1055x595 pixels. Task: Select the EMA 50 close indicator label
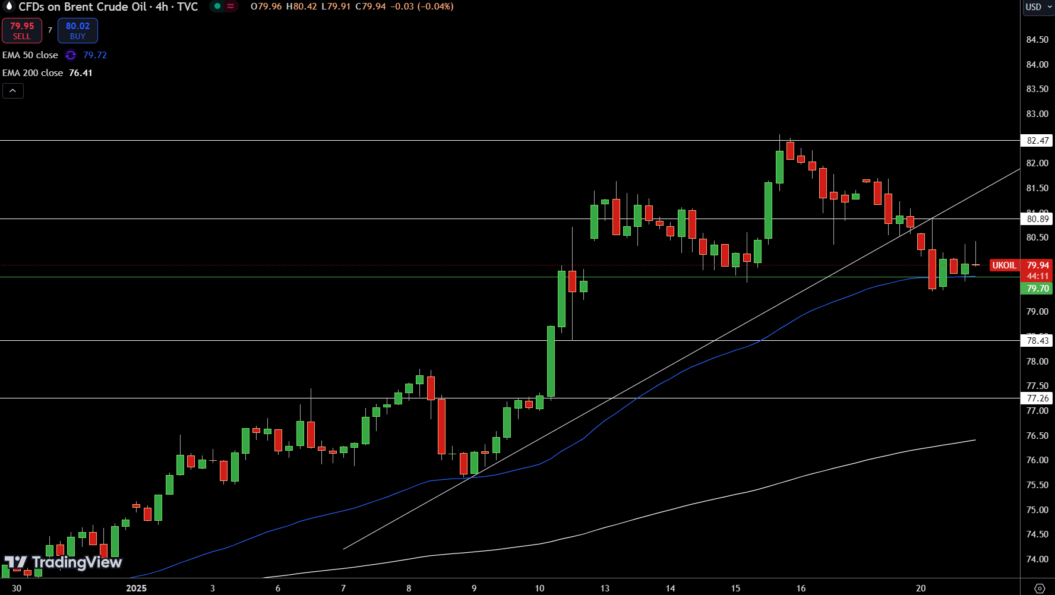pos(30,55)
